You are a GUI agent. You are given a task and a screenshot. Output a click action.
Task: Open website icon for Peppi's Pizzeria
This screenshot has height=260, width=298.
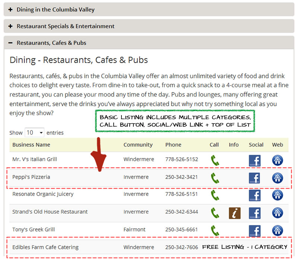(278, 178)
